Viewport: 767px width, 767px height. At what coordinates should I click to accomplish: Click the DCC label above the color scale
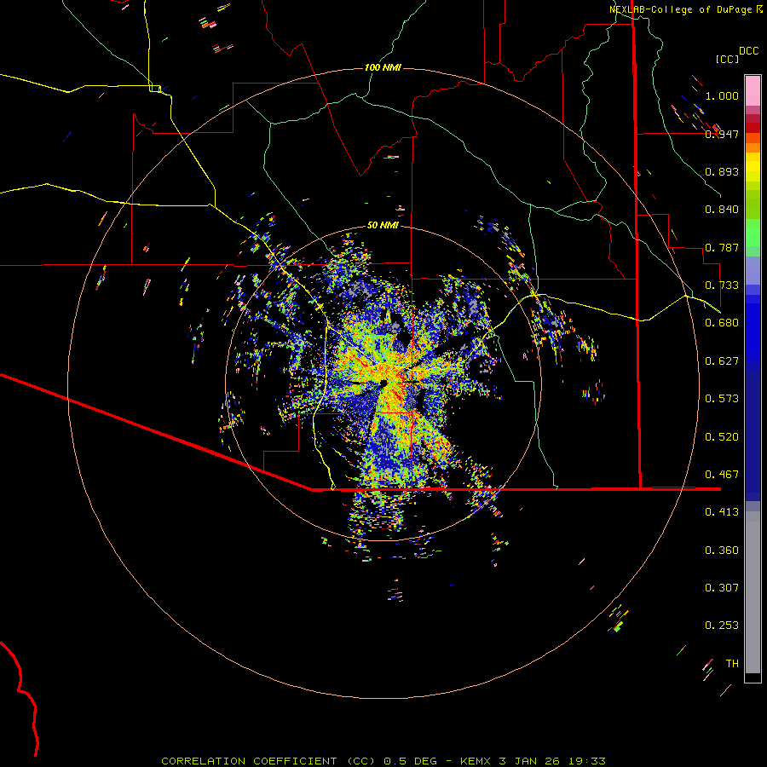(x=748, y=51)
